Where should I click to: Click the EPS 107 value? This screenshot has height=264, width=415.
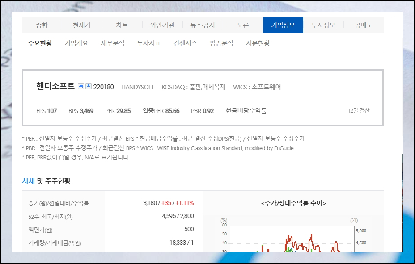coord(47,111)
